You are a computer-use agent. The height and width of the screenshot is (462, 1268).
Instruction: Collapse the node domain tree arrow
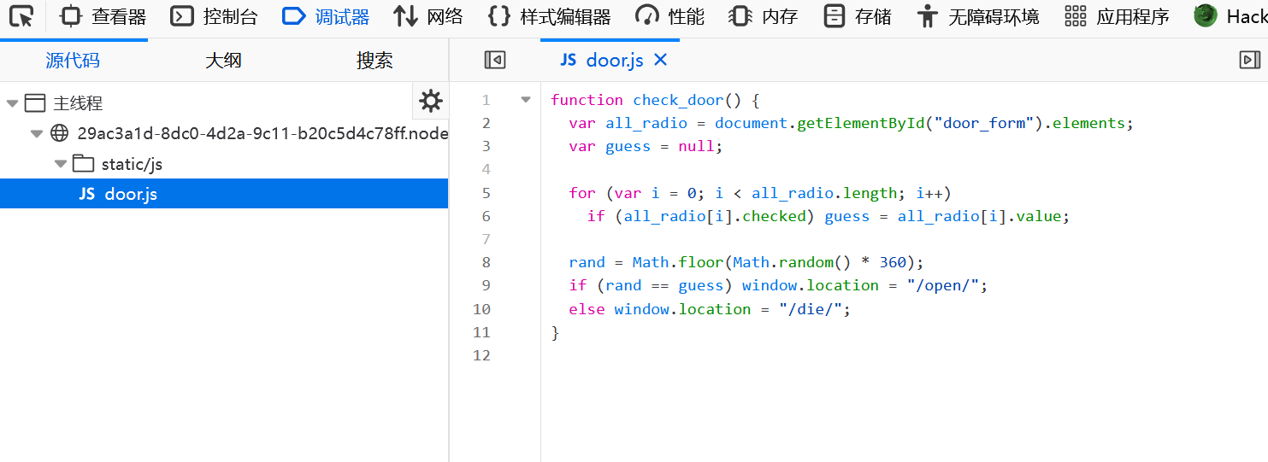coord(36,134)
